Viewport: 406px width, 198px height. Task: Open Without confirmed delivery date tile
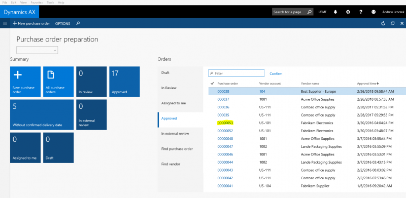pyautogui.click(x=42, y=115)
